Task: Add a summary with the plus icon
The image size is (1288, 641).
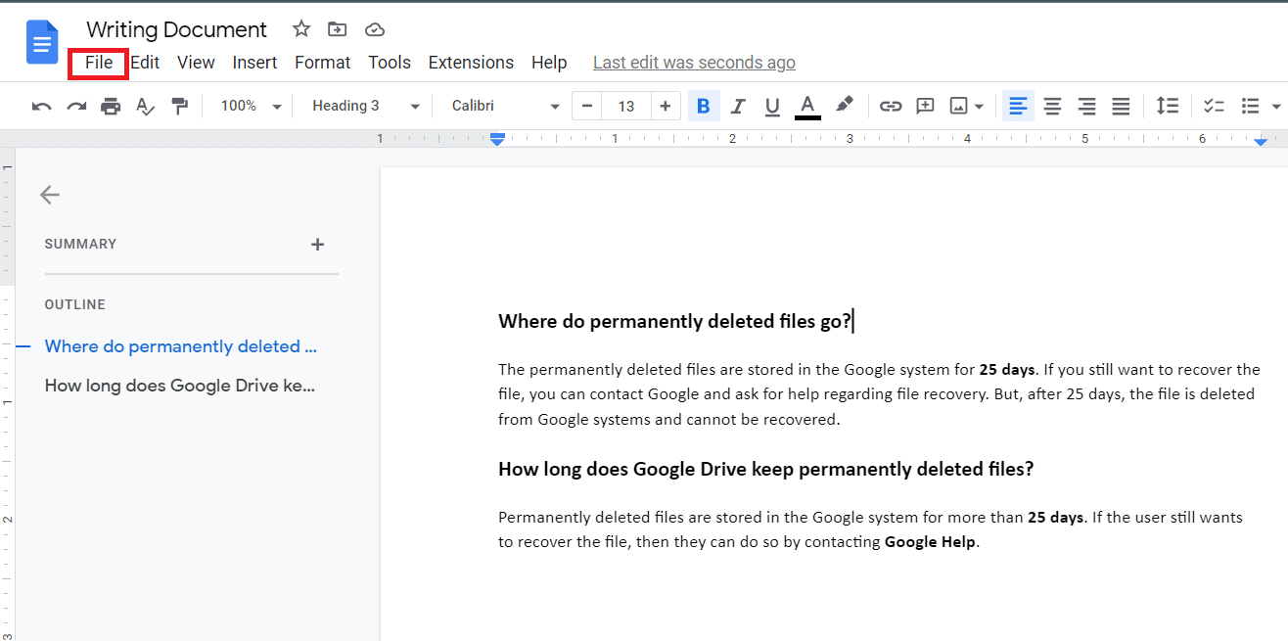Action: [317, 245]
